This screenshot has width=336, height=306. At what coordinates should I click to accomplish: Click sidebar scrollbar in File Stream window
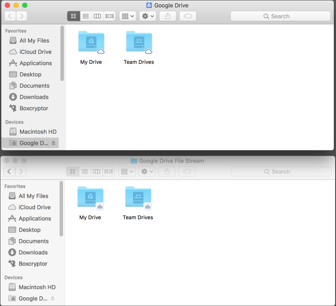click(x=61, y=209)
